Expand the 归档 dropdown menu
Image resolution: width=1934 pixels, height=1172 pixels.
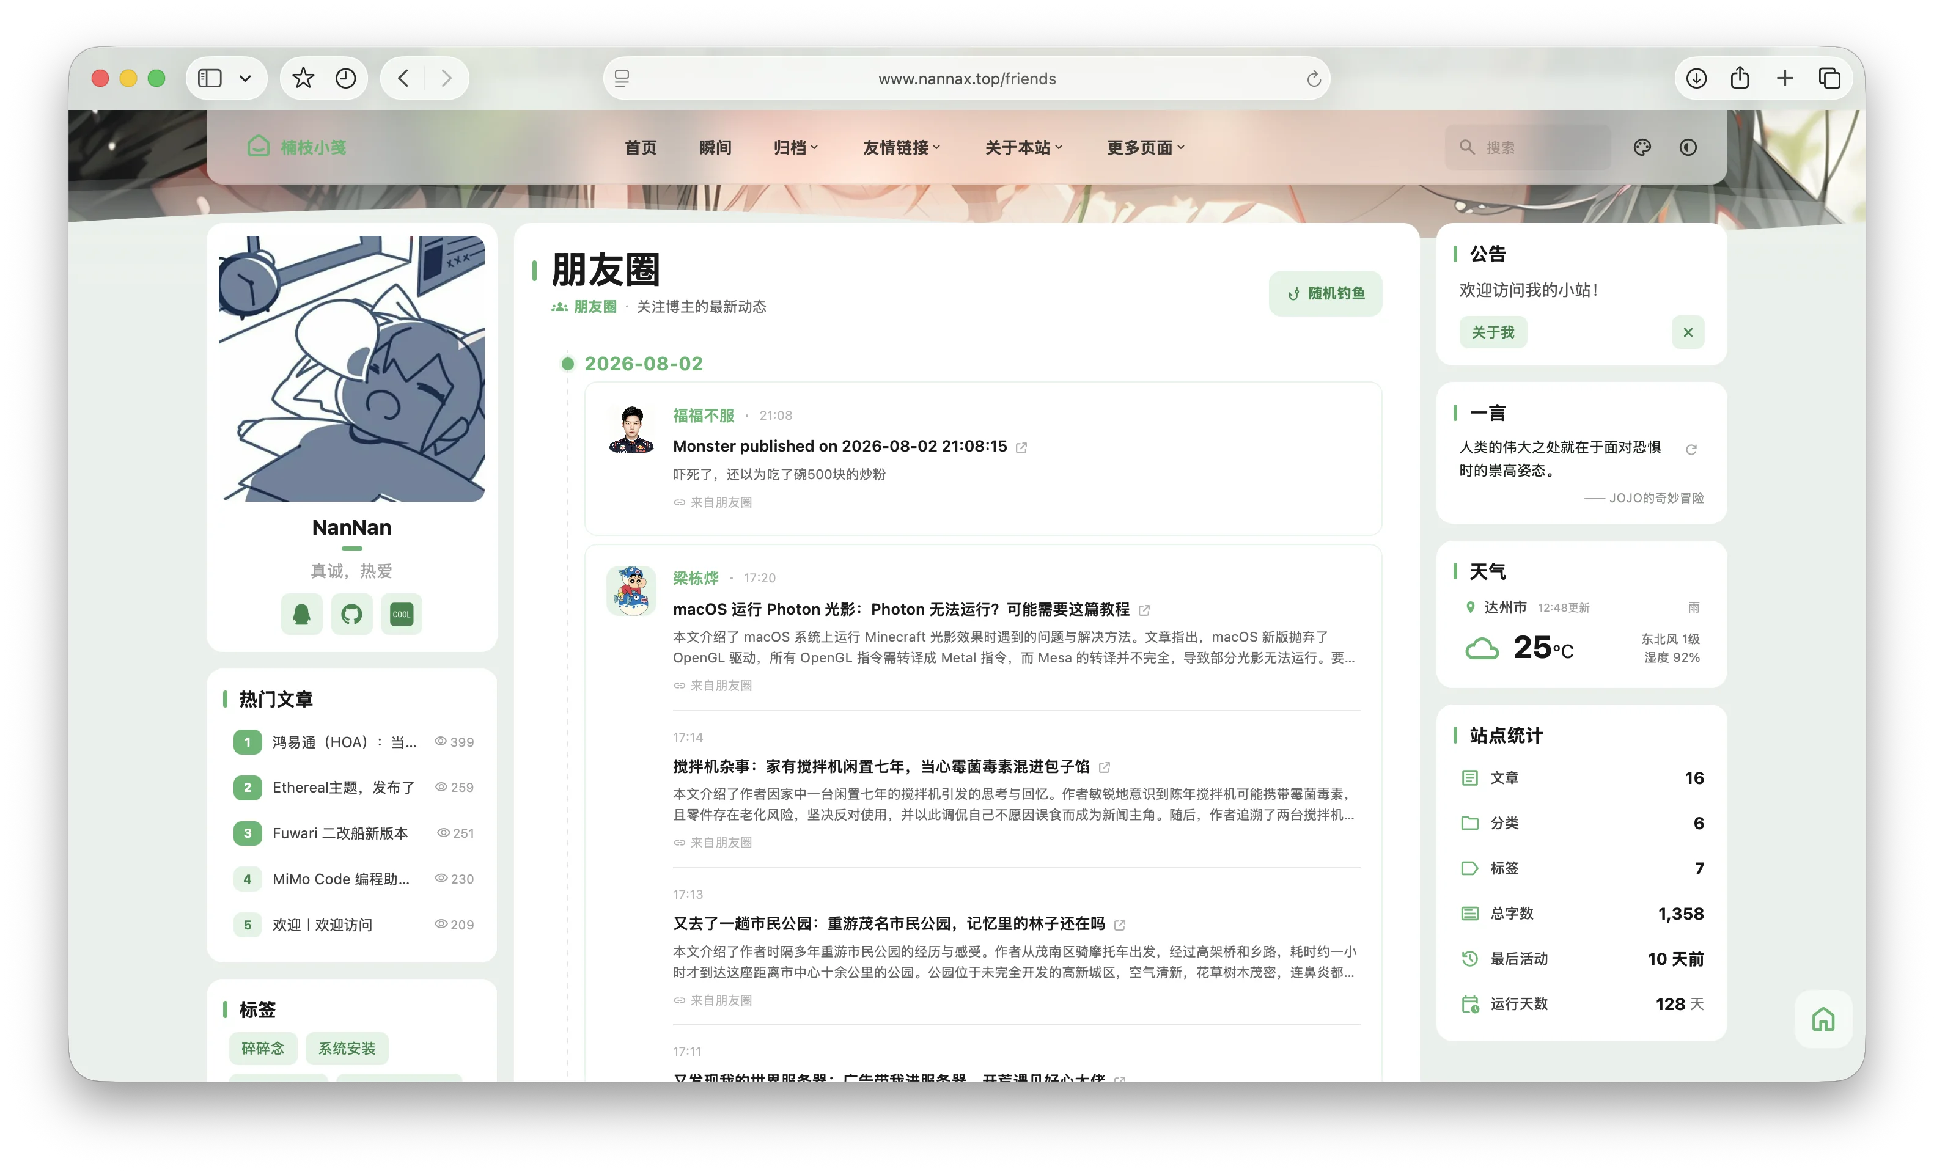pyautogui.click(x=796, y=147)
